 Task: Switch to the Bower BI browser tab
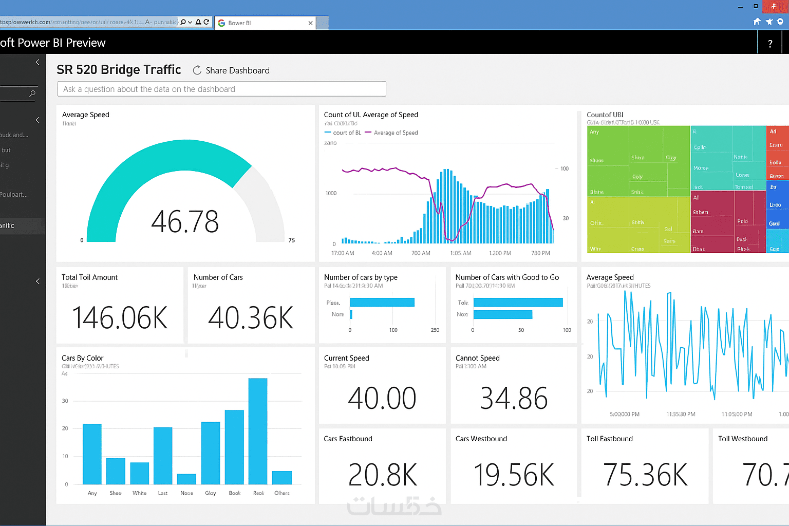266,23
